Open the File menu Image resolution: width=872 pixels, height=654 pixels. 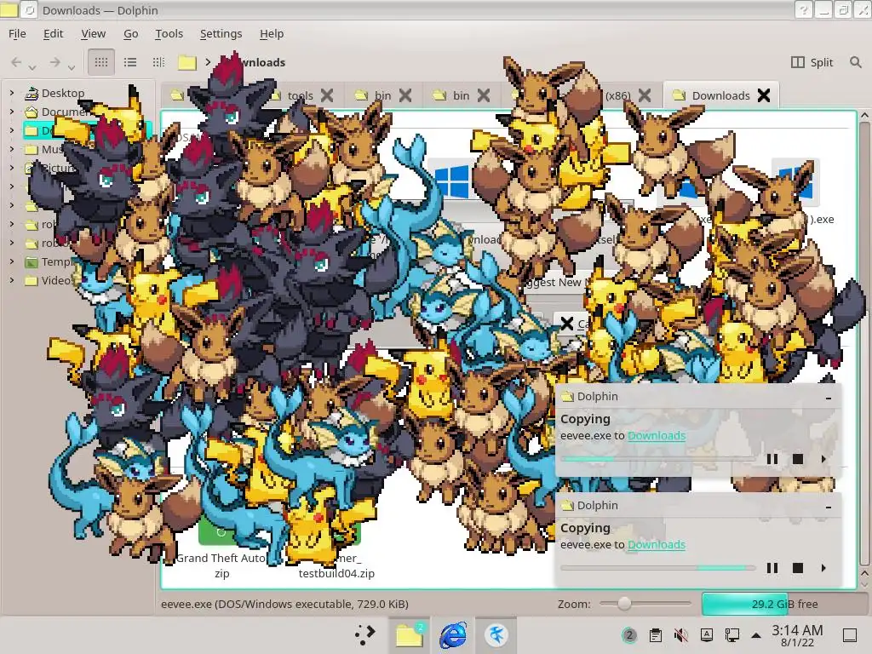[x=17, y=34]
